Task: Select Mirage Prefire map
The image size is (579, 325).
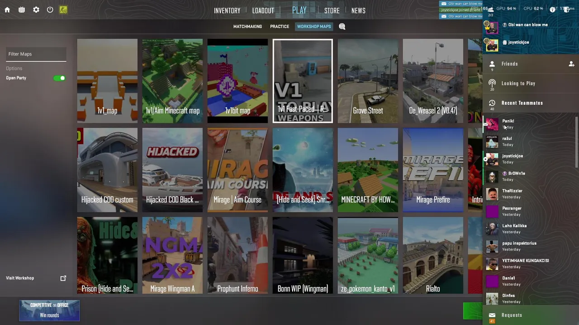Action: click(x=433, y=170)
